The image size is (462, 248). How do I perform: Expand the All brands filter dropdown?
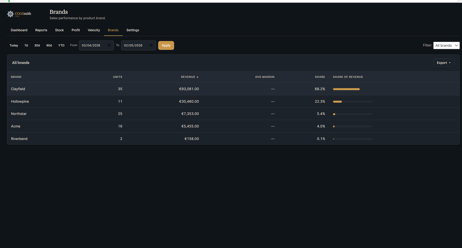pyautogui.click(x=446, y=45)
